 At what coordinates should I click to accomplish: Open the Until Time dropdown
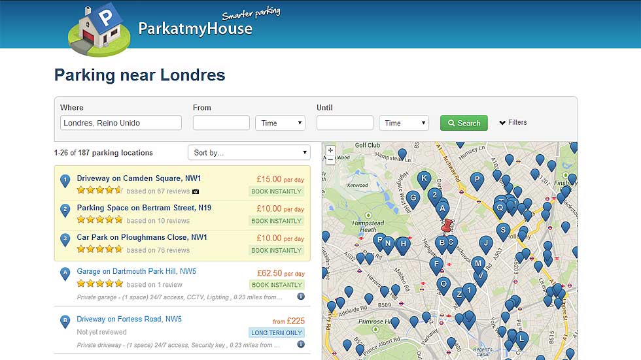[x=404, y=123]
